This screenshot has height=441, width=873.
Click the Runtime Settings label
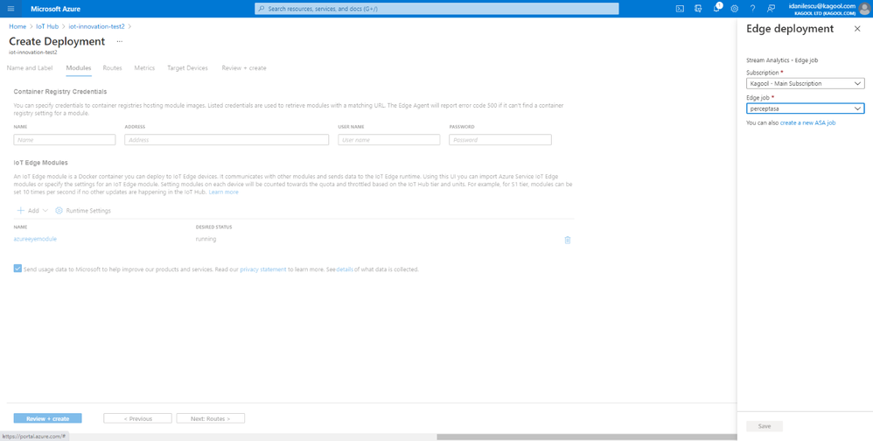88,211
